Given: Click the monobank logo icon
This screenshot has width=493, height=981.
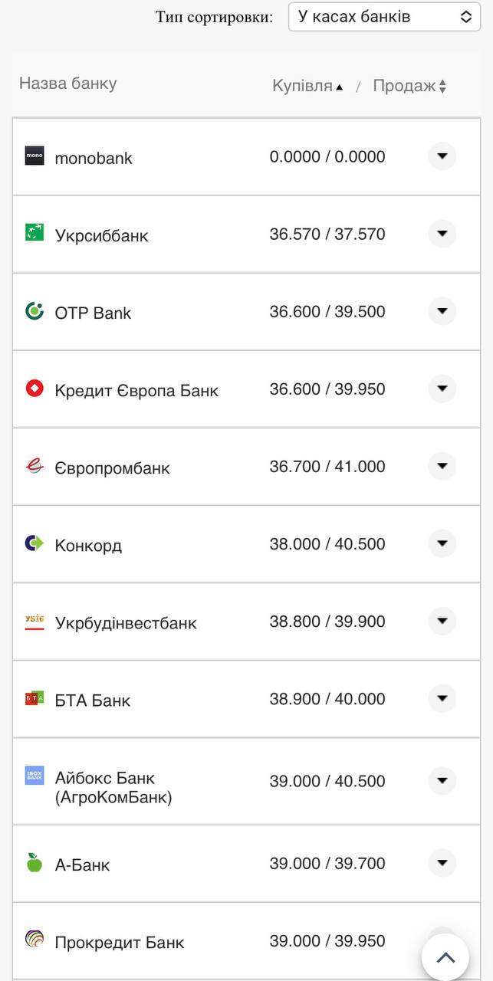Looking at the screenshot, I should point(34,156).
